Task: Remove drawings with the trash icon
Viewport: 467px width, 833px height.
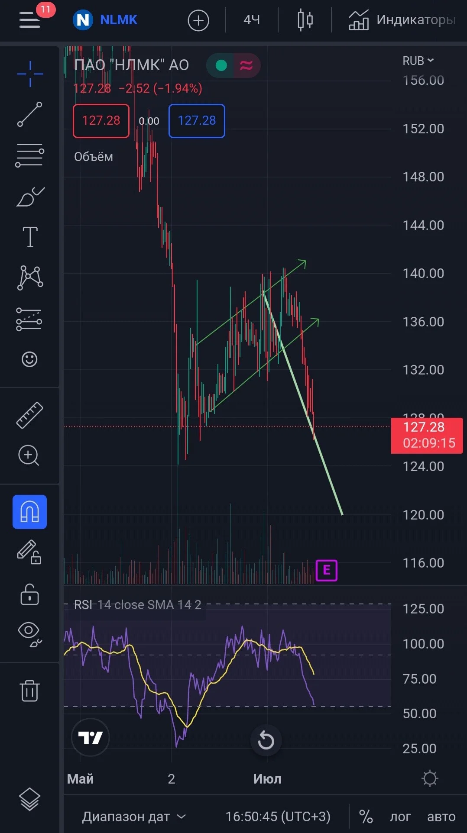Action: (x=29, y=691)
